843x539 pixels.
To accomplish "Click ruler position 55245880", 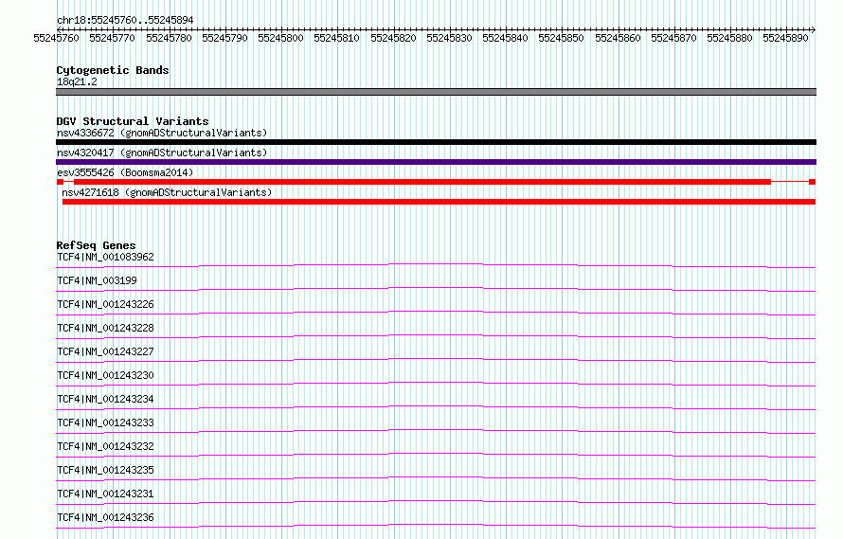I will click(x=729, y=38).
